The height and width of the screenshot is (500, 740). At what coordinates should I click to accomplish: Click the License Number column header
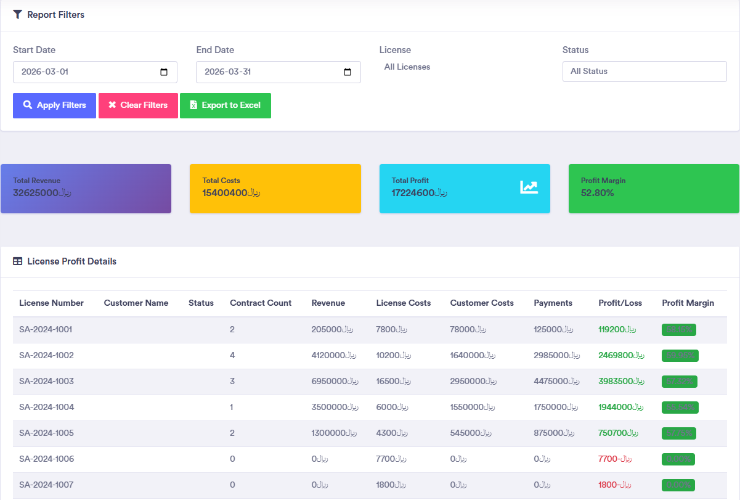51,303
